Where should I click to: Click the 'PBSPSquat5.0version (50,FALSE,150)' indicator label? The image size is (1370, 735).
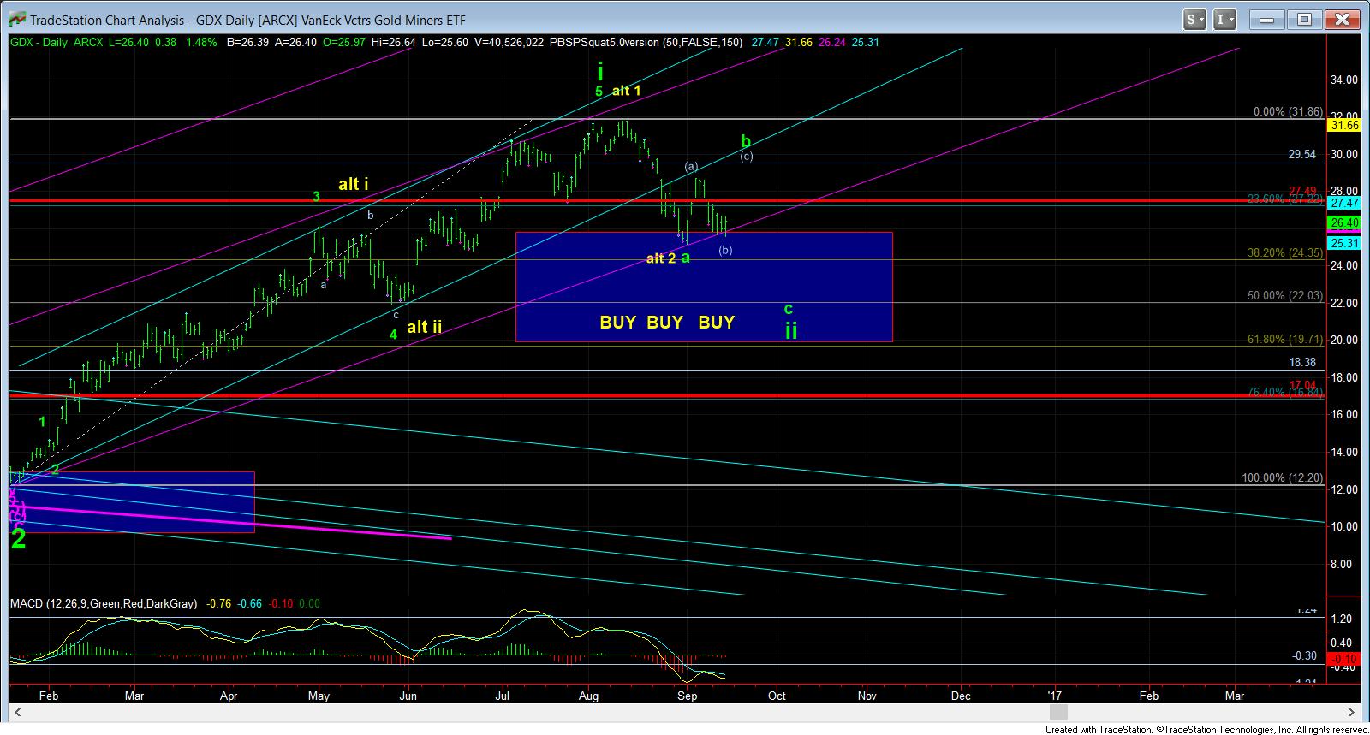click(x=646, y=42)
